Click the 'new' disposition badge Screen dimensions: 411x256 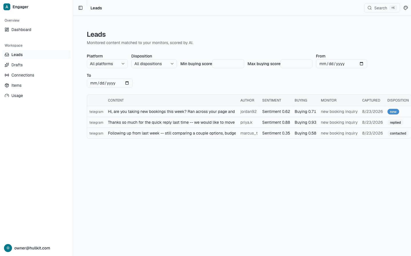click(x=393, y=112)
